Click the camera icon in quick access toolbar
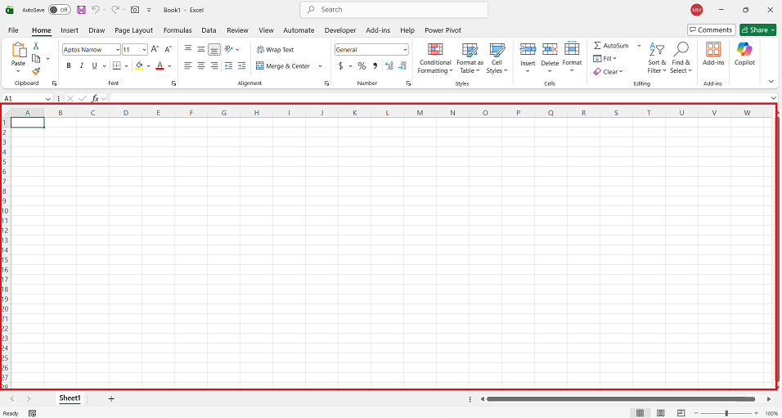This screenshot has height=418, width=782. click(135, 10)
